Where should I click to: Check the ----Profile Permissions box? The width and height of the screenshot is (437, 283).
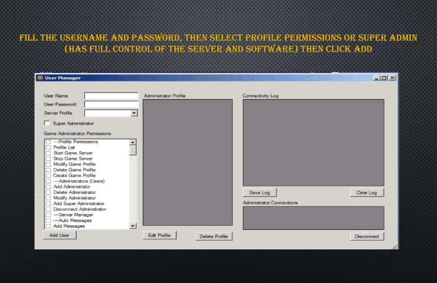[x=48, y=142]
